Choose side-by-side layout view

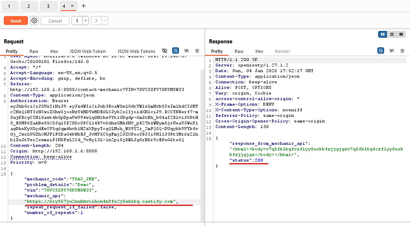(x=382, y=34)
